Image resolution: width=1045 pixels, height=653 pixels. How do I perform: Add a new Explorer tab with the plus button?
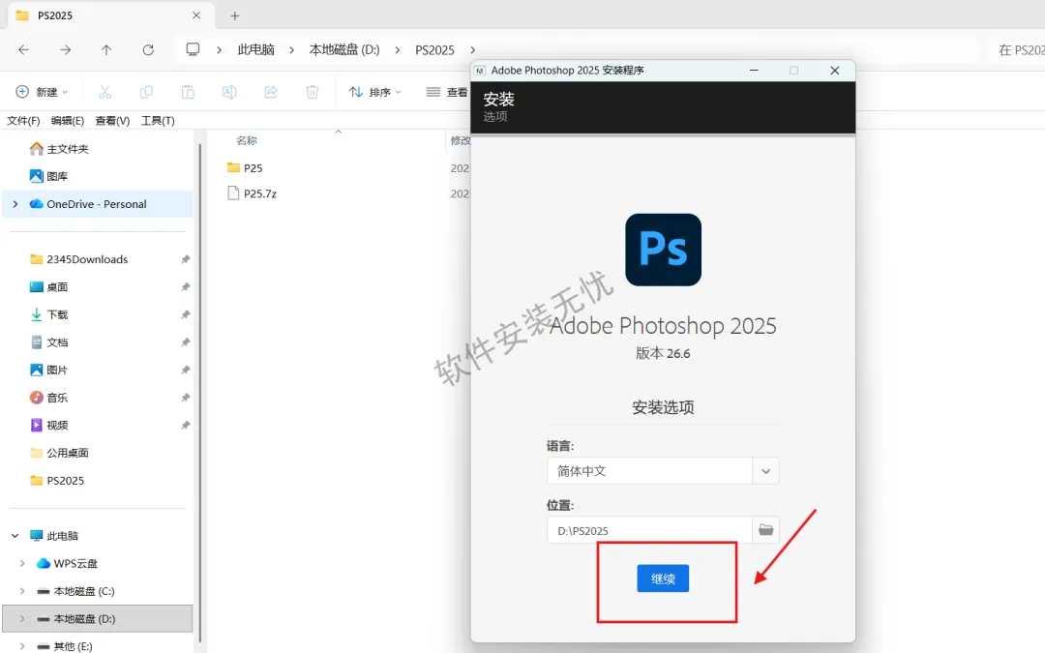point(234,15)
